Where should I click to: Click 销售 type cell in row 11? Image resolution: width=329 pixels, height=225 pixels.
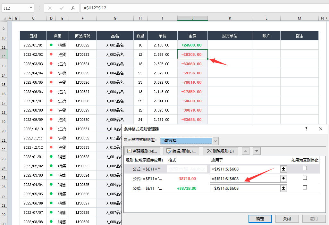(x=62, y=45)
